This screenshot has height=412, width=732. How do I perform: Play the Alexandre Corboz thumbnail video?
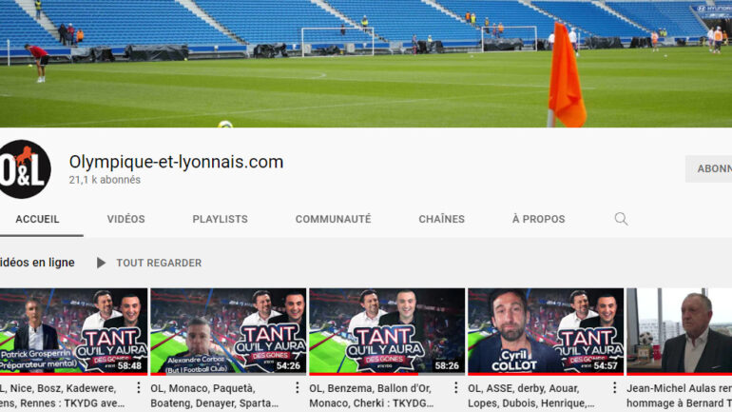(x=228, y=331)
